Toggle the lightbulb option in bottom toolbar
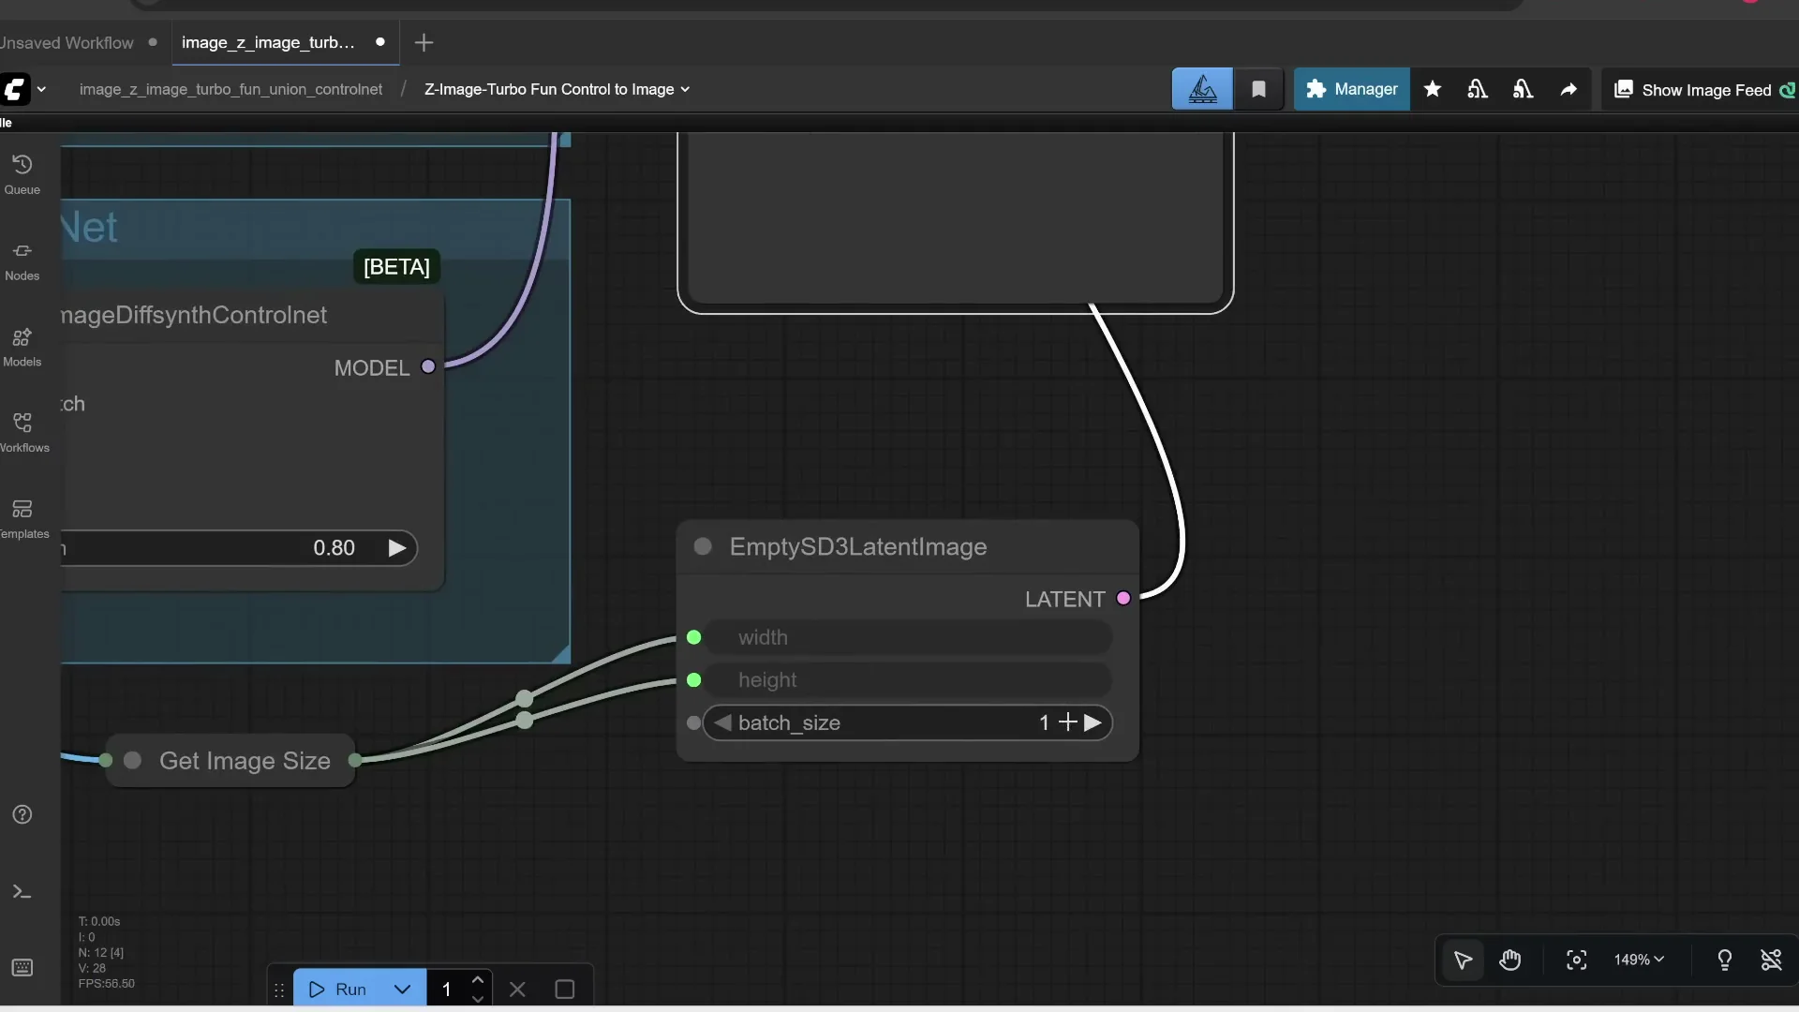The width and height of the screenshot is (1799, 1012). pyautogui.click(x=1725, y=960)
